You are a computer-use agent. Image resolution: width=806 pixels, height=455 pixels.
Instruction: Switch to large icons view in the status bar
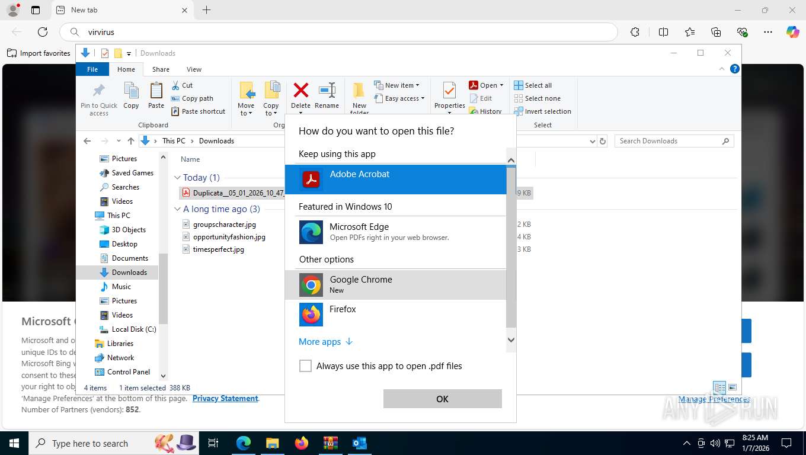733,387
